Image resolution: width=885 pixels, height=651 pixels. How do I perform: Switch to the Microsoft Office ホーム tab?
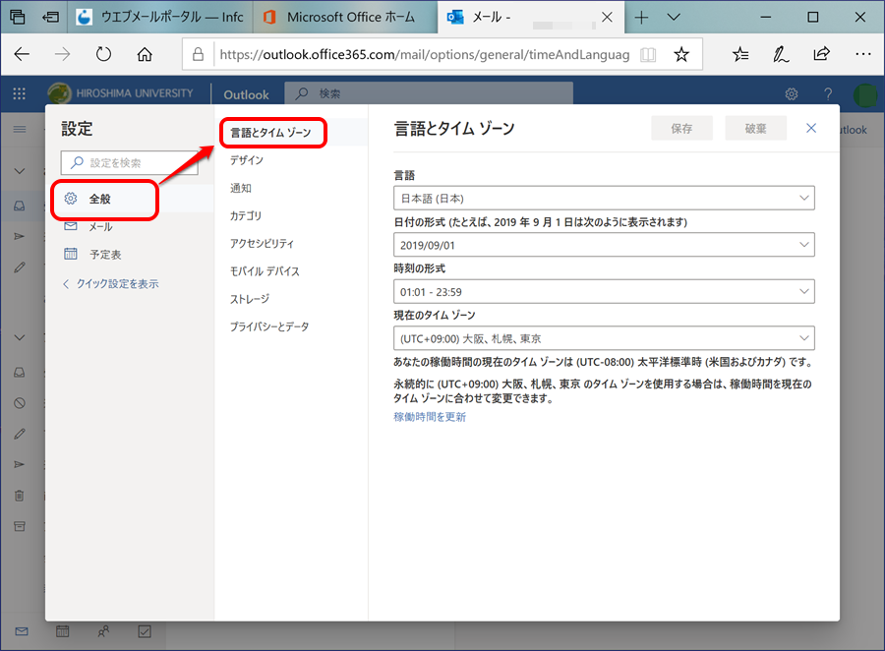tap(345, 18)
